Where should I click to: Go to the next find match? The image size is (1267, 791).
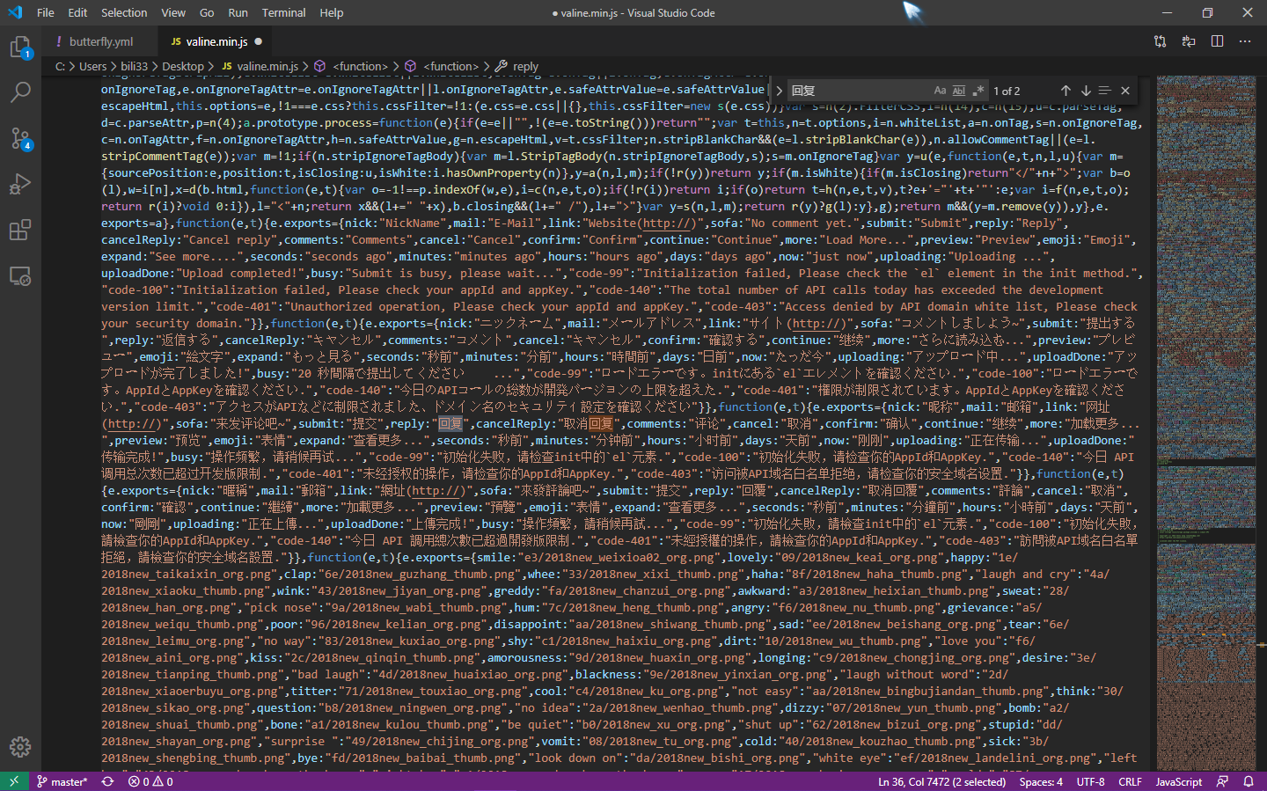pyautogui.click(x=1086, y=91)
